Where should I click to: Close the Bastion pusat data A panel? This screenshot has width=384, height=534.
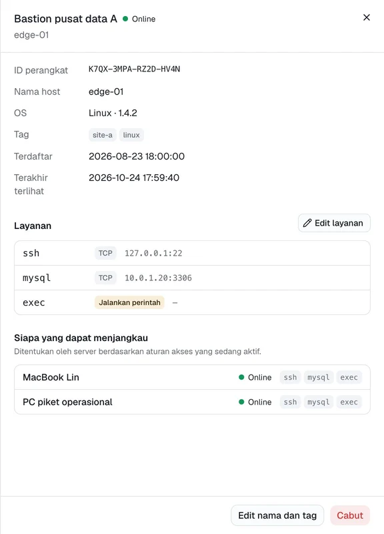tap(366, 17)
